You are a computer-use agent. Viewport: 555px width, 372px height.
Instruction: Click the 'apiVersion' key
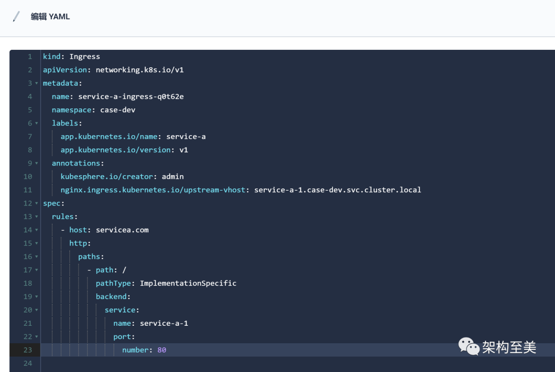click(65, 70)
